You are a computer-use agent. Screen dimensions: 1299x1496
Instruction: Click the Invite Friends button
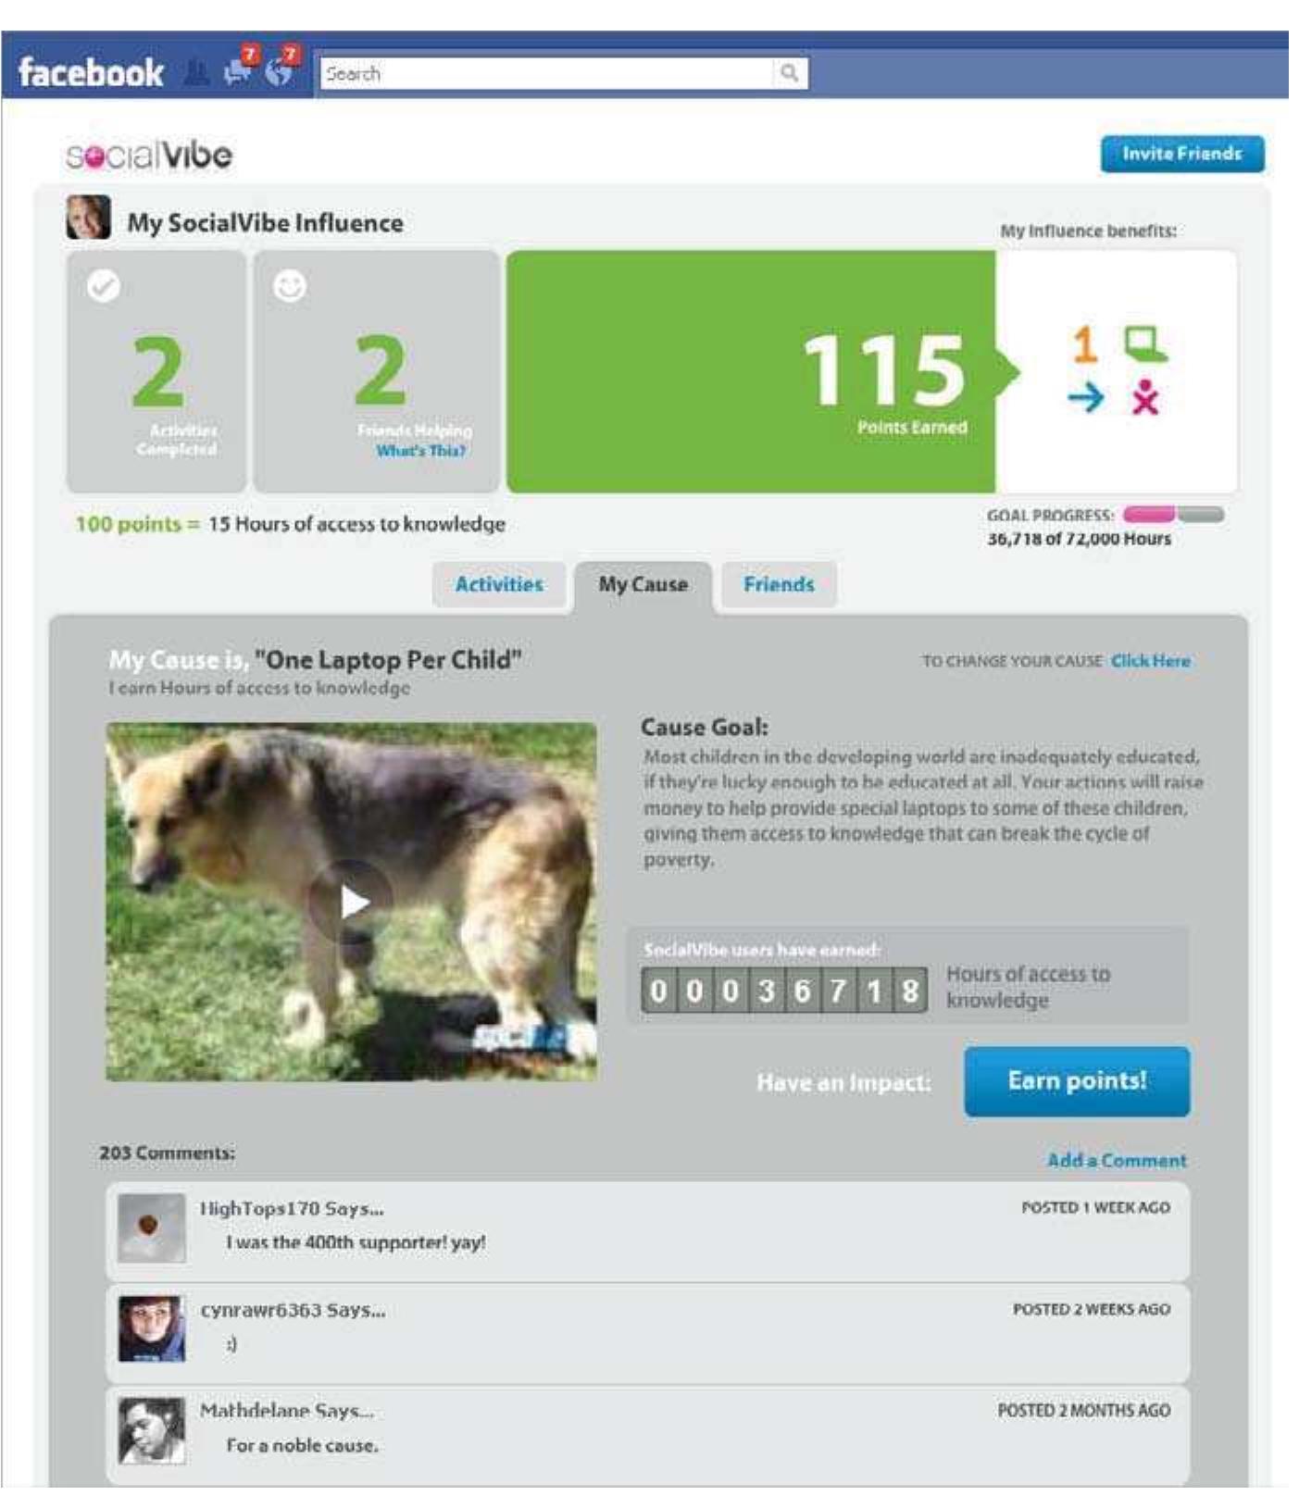point(1182,154)
